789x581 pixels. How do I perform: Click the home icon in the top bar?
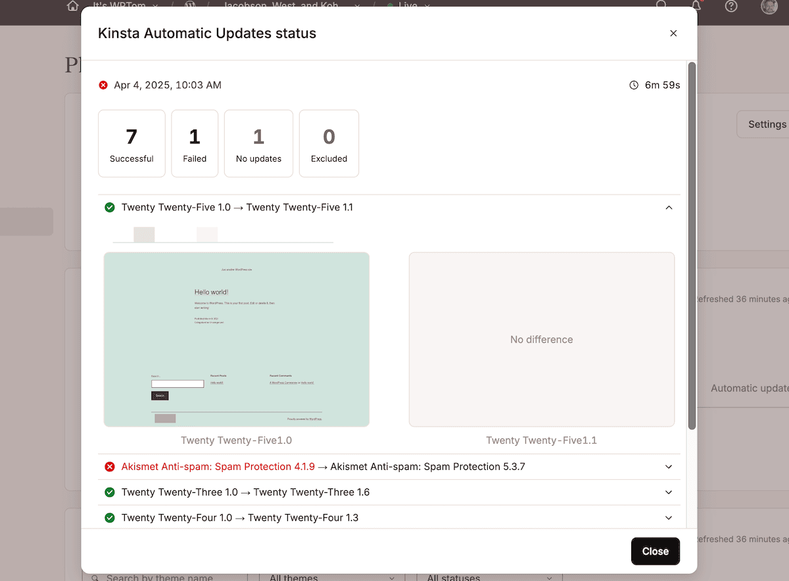pos(73,5)
